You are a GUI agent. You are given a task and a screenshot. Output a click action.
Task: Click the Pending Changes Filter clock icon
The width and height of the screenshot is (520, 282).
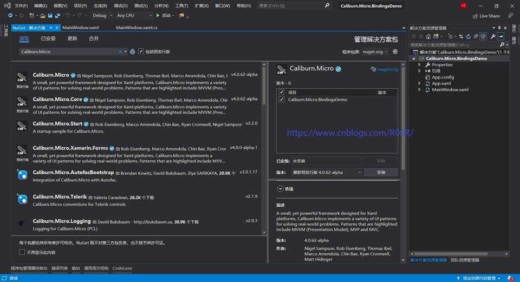click(x=450, y=36)
